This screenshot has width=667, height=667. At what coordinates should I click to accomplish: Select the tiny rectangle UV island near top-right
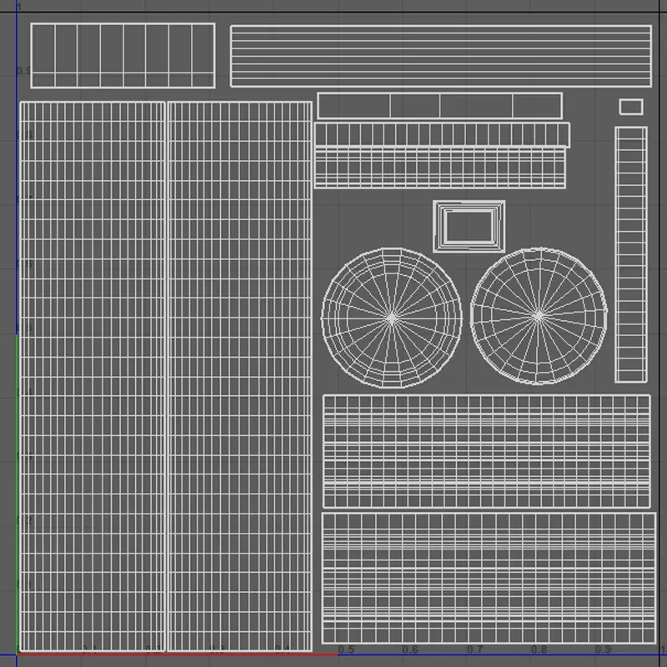click(631, 107)
